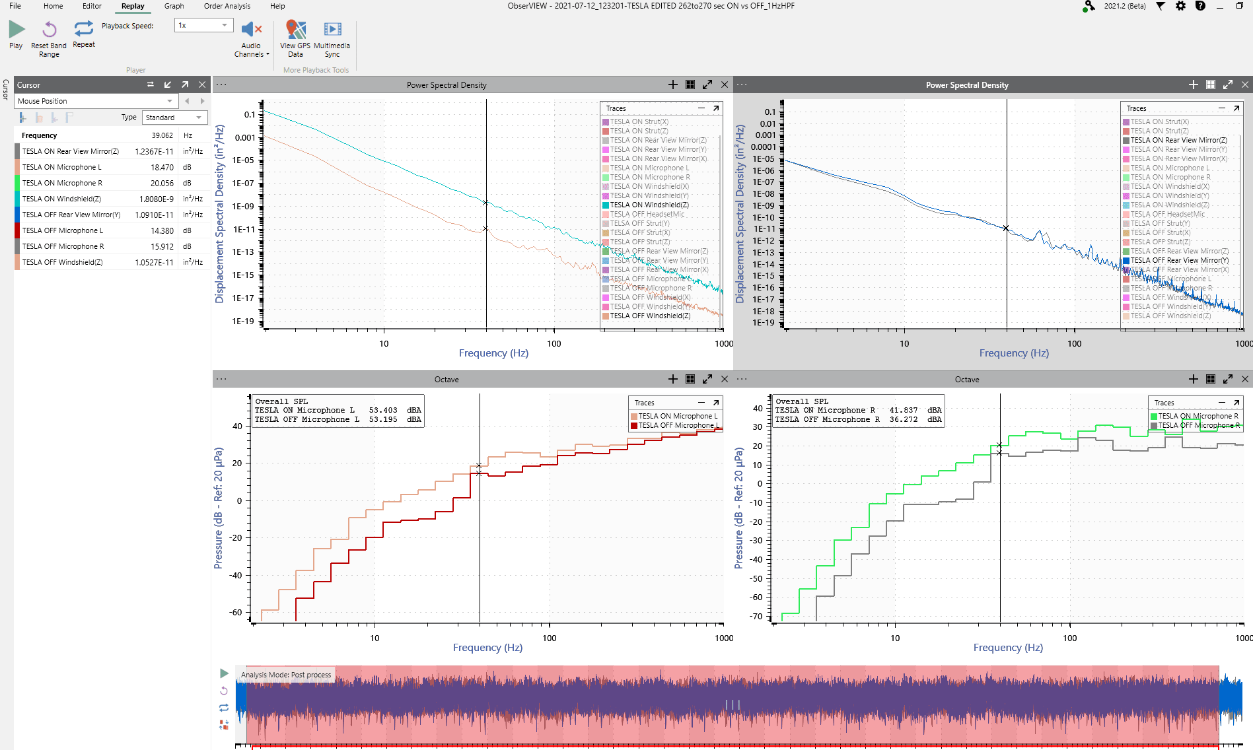Image resolution: width=1253 pixels, height=750 pixels.
Task: Switch to the Home tab
Action: coord(54,6)
